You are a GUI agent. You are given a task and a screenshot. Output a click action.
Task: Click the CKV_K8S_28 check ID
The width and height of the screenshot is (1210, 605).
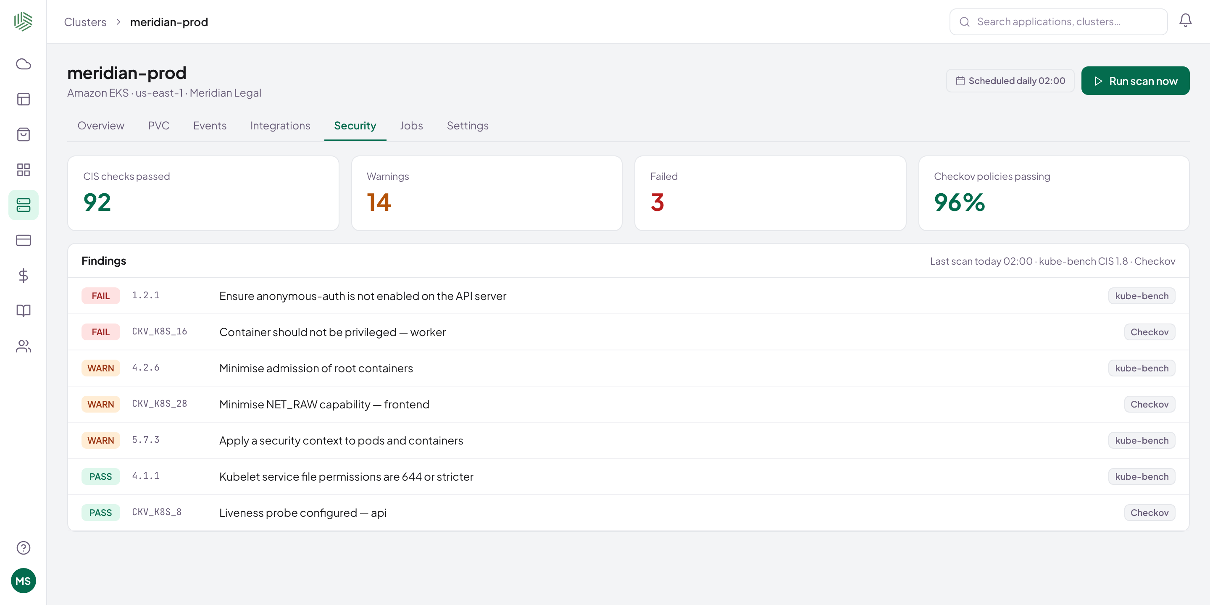[x=159, y=404]
